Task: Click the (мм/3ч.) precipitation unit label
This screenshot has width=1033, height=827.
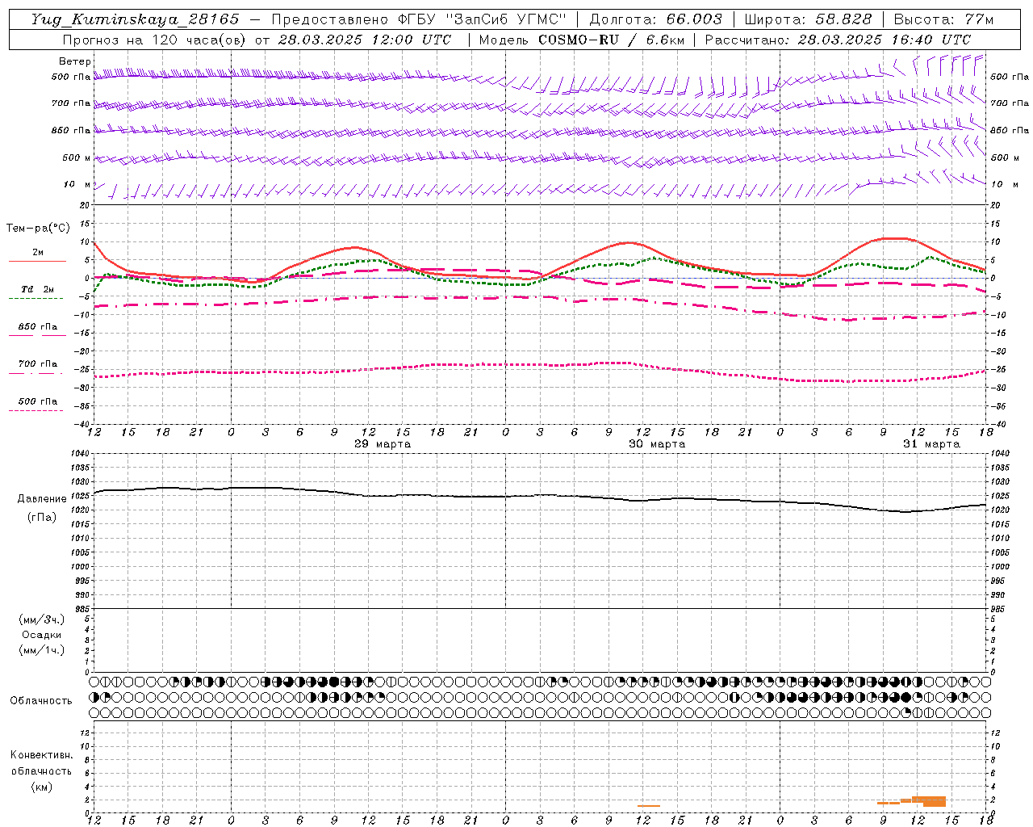Action: pos(42,619)
